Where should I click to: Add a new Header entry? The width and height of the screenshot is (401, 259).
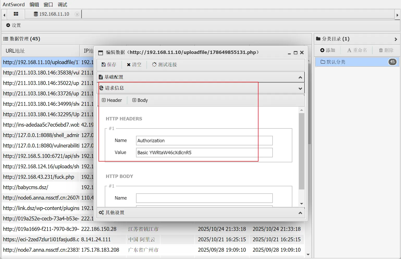(x=112, y=100)
